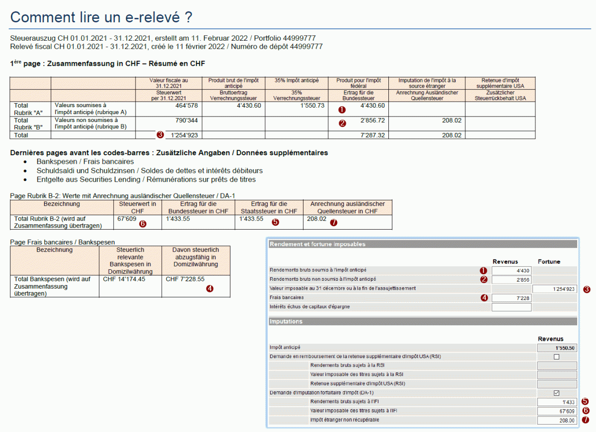The width and height of the screenshot is (596, 432).
Task: Click the Rendement et fortune imposables header
Action: [422, 244]
